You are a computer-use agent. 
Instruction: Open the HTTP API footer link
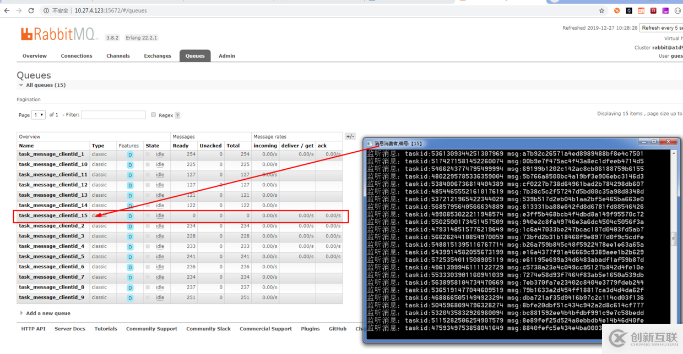pos(33,329)
